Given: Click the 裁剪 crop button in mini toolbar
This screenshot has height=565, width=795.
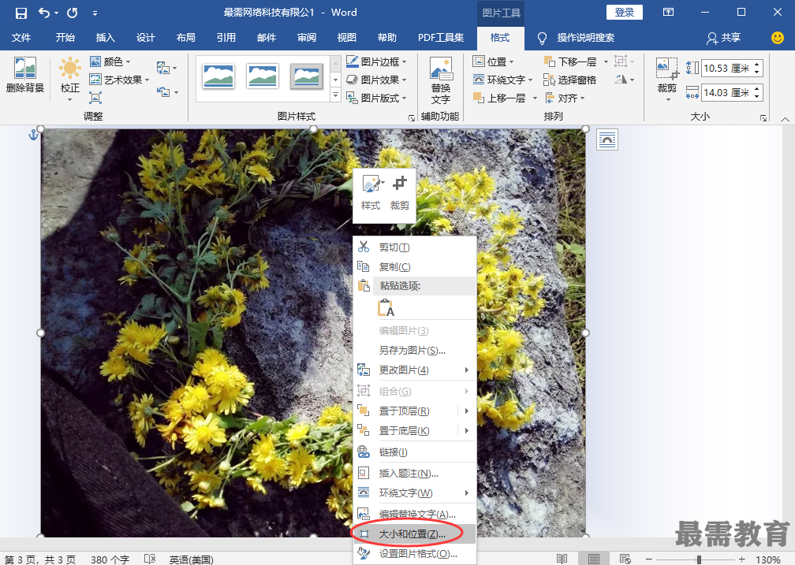Looking at the screenshot, I should (x=400, y=192).
